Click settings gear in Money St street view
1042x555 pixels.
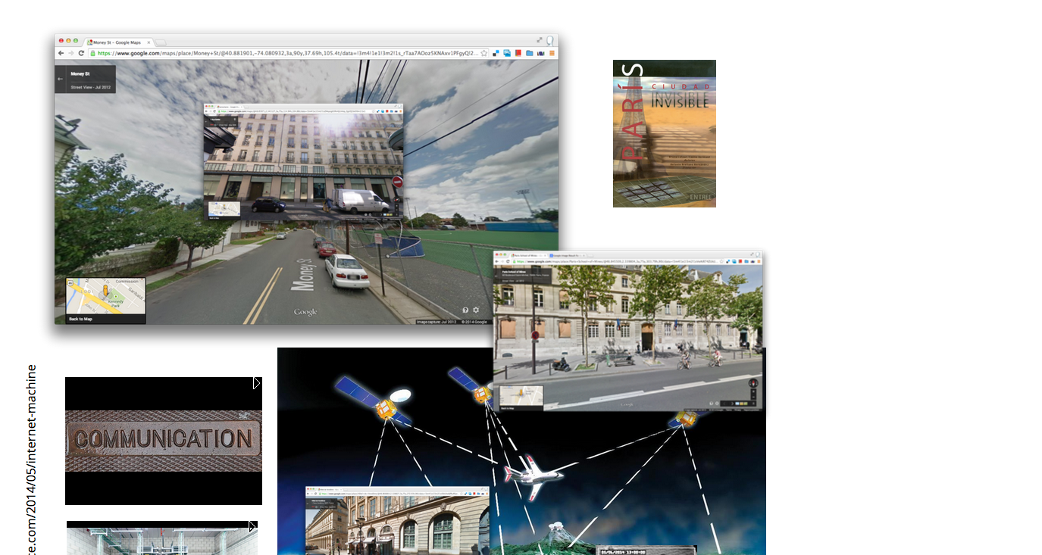(x=476, y=310)
